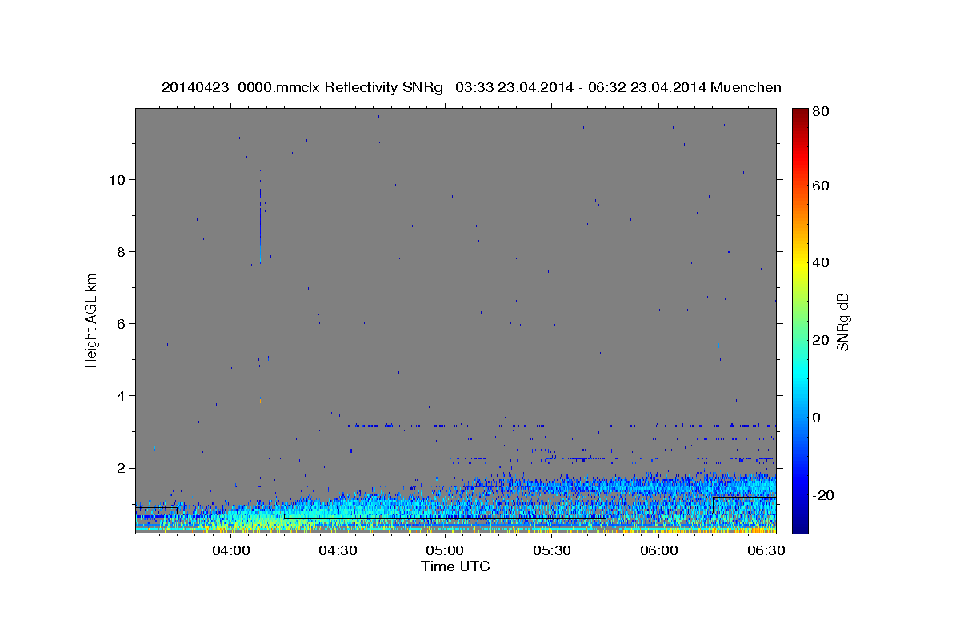The height and width of the screenshot is (640, 960).
Task: Click the 04:00 time tick label
Action: [x=231, y=551]
